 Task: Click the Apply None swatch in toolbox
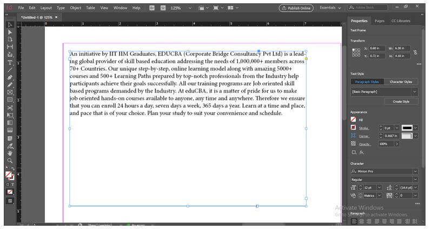point(10,192)
